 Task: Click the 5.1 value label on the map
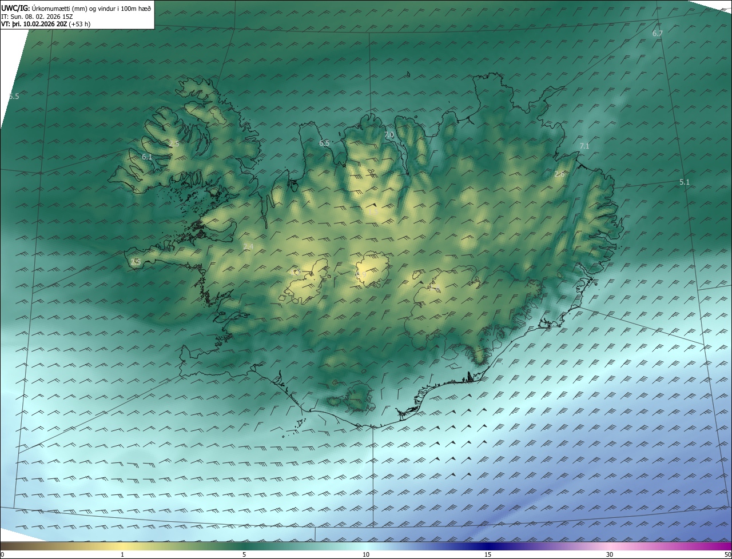tap(685, 182)
